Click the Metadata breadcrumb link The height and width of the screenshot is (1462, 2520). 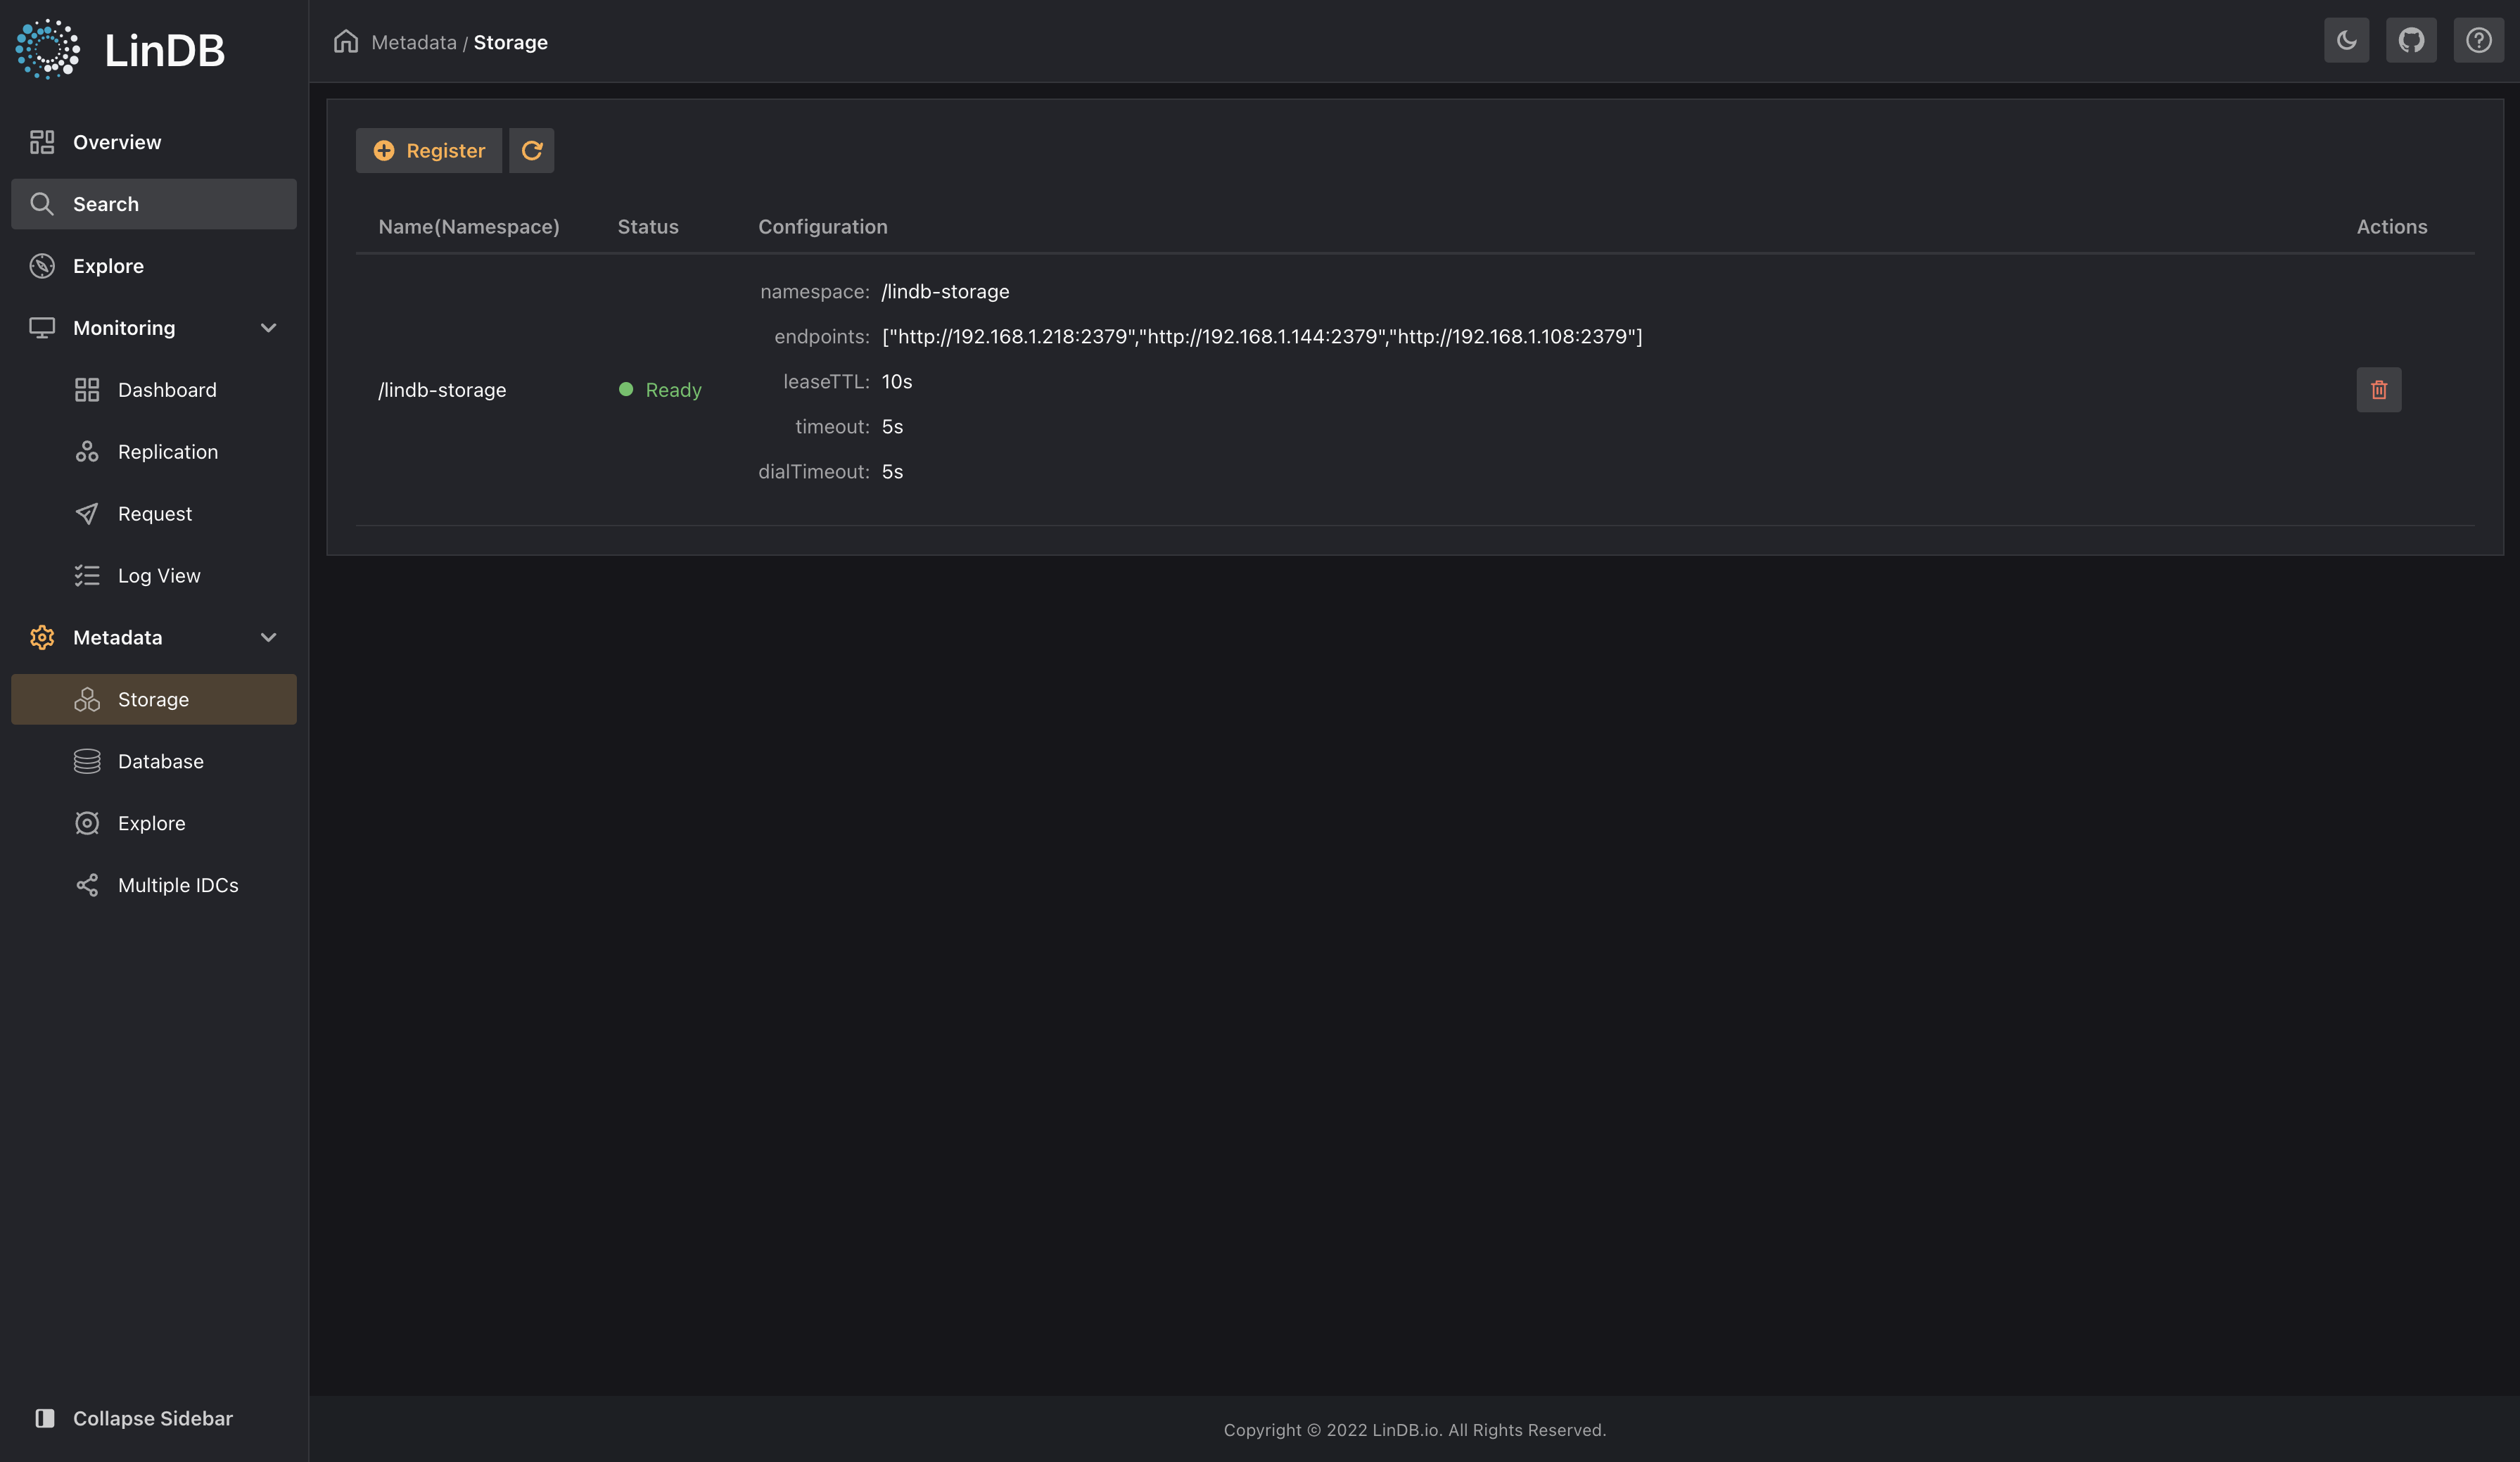[413, 42]
